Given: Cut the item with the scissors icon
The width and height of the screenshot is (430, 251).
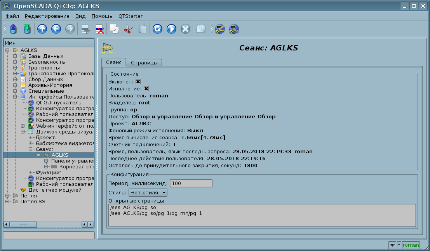Looking at the screenshot, I should coord(128,29).
